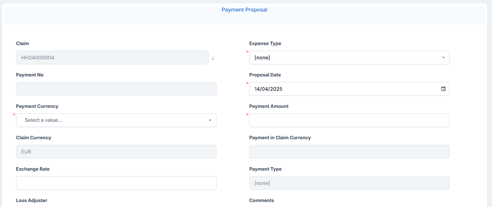Screen dimensions: 492x207
Task: Click the Claim field showing HH24000004
Action: [x=112, y=57]
